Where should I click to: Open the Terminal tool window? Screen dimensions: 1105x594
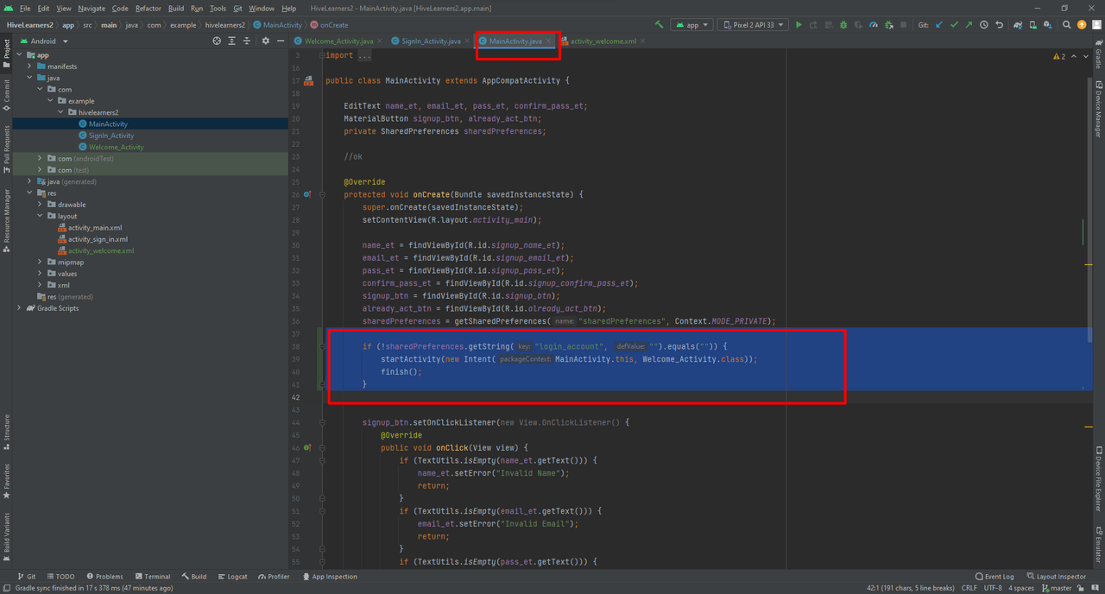152,576
